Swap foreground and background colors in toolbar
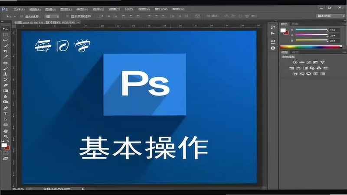The width and height of the screenshot is (347, 195). pyautogui.click(x=8, y=141)
